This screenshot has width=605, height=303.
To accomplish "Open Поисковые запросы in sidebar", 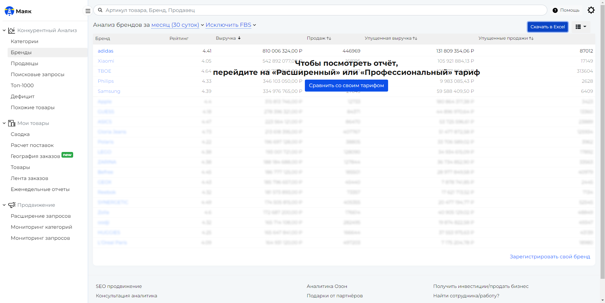I will tap(38, 74).
